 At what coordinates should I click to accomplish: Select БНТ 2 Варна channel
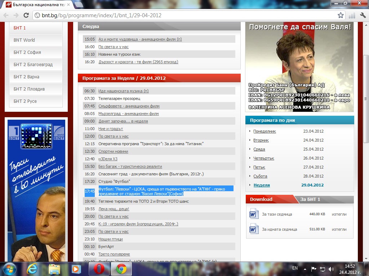[36, 77]
